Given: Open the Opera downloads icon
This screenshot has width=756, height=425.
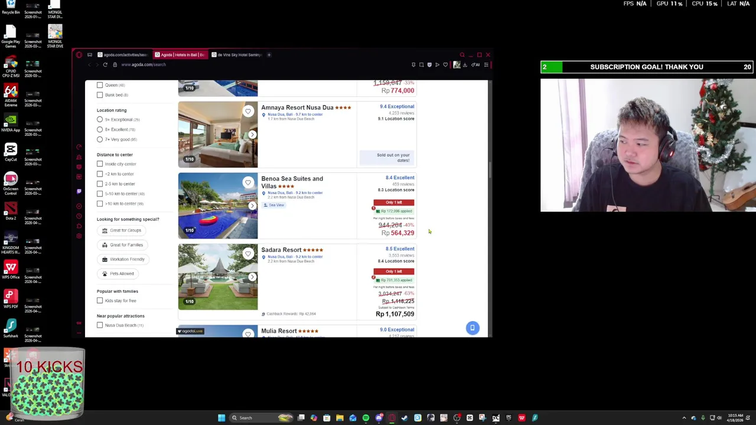Looking at the screenshot, I should tap(465, 65).
